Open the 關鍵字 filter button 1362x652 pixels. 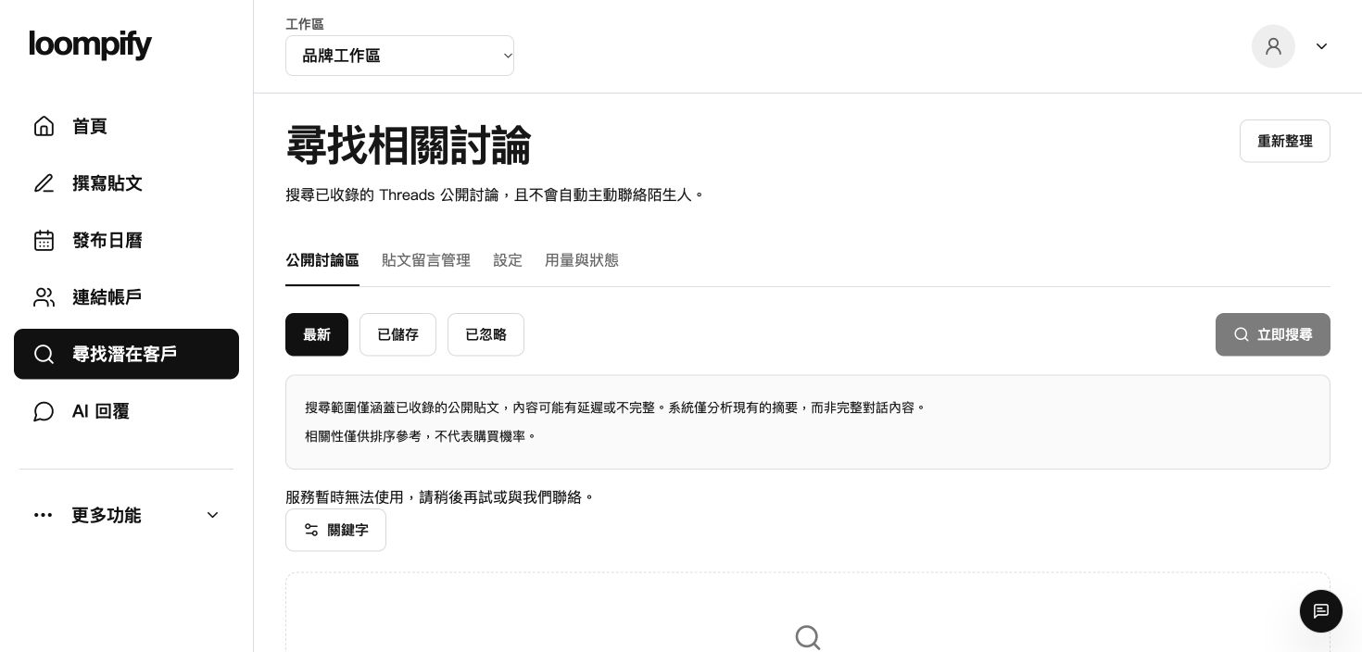click(x=335, y=530)
